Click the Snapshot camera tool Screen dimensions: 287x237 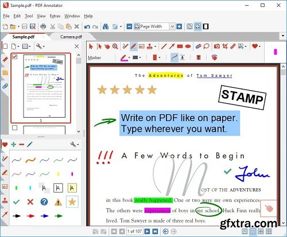217,46
